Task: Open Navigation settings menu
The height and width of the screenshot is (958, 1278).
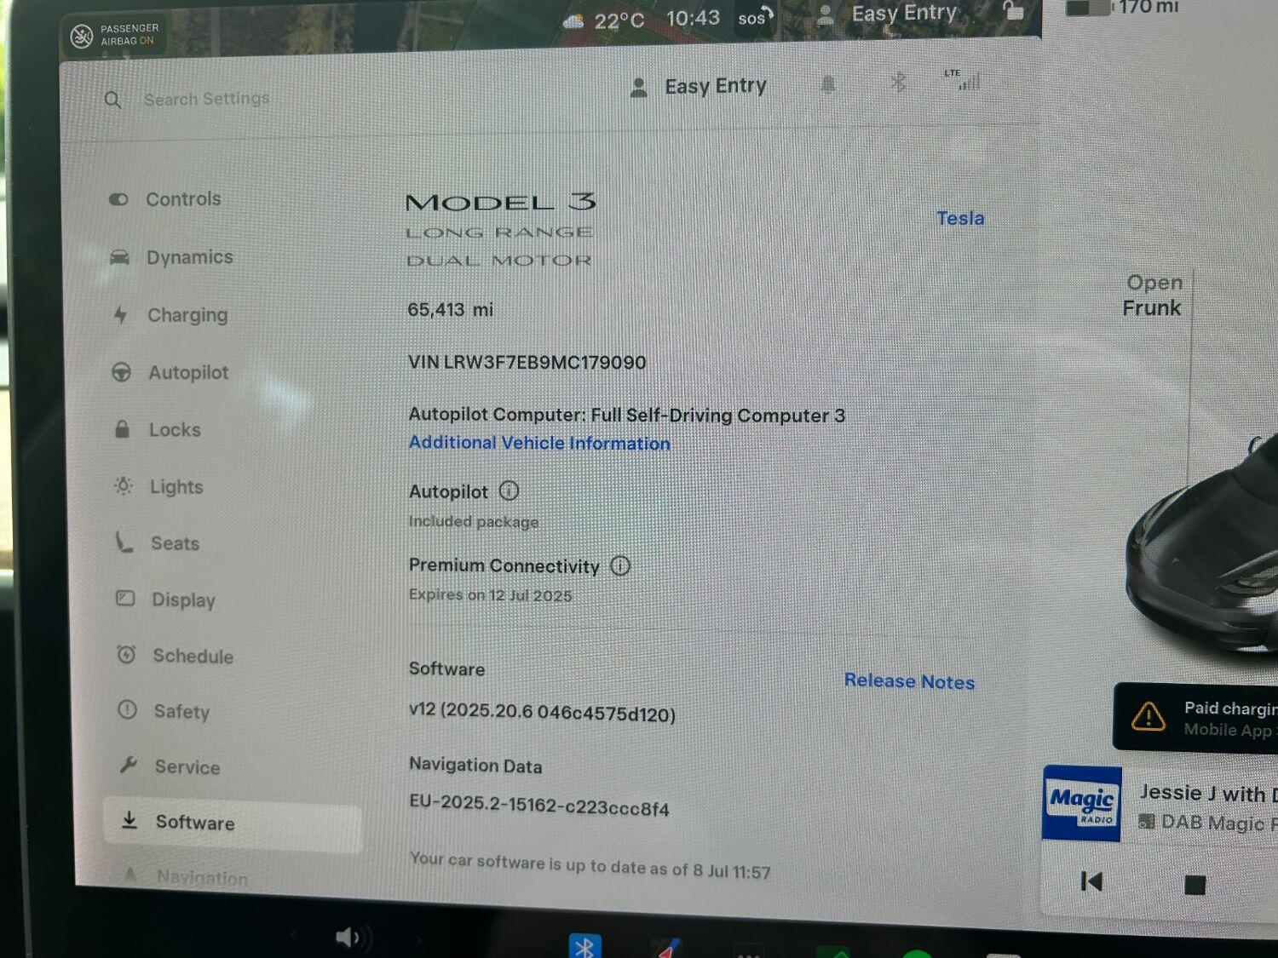Action: coord(186,876)
